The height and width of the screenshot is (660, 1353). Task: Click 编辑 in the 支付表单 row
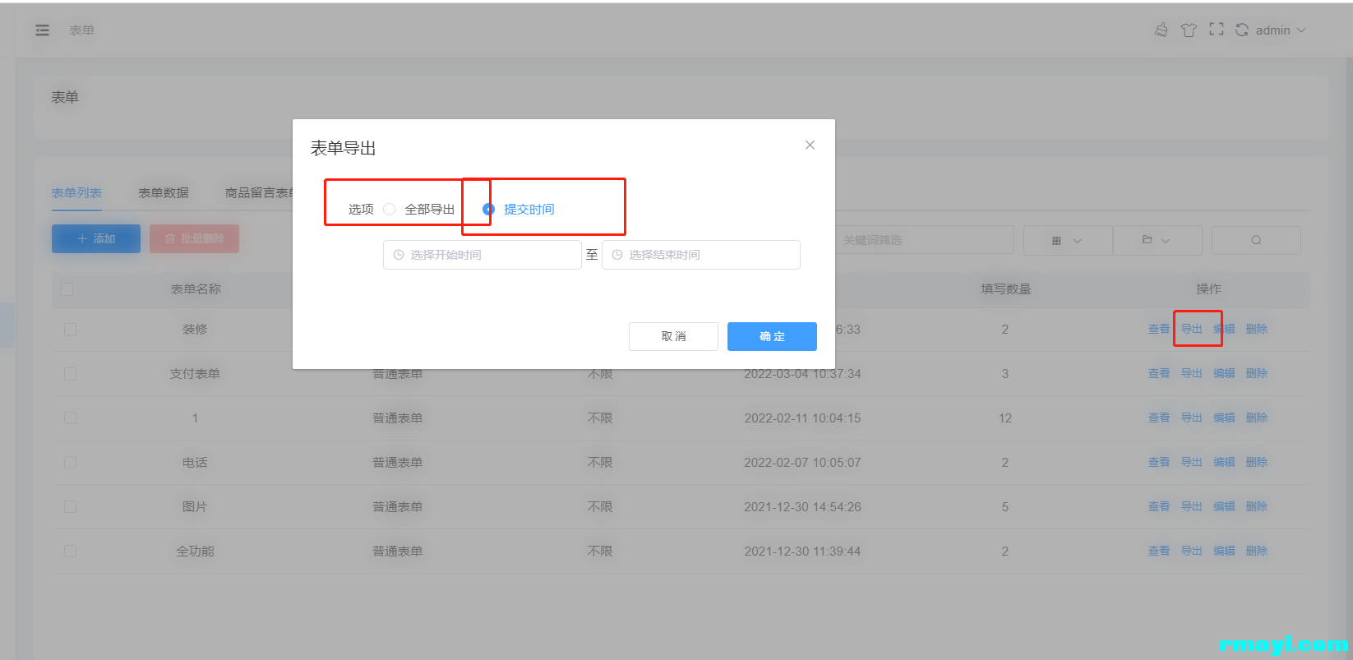tap(1225, 373)
